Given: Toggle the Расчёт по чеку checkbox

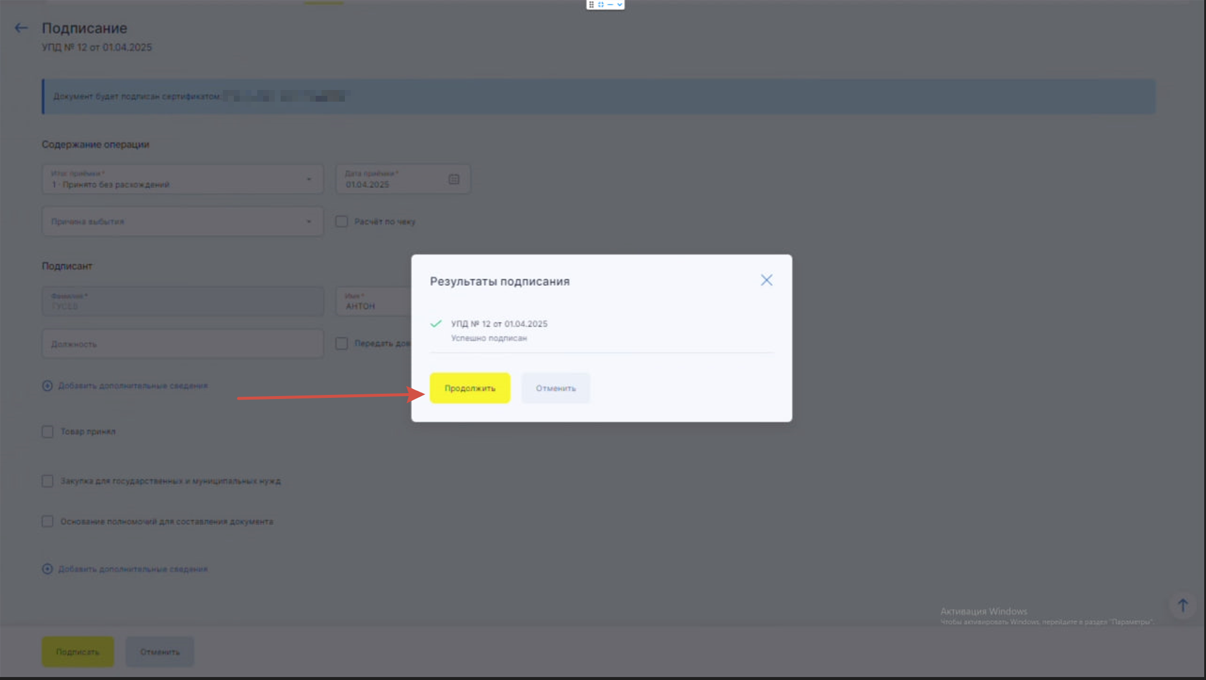Looking at the screenshot, I should pos(341,221).
